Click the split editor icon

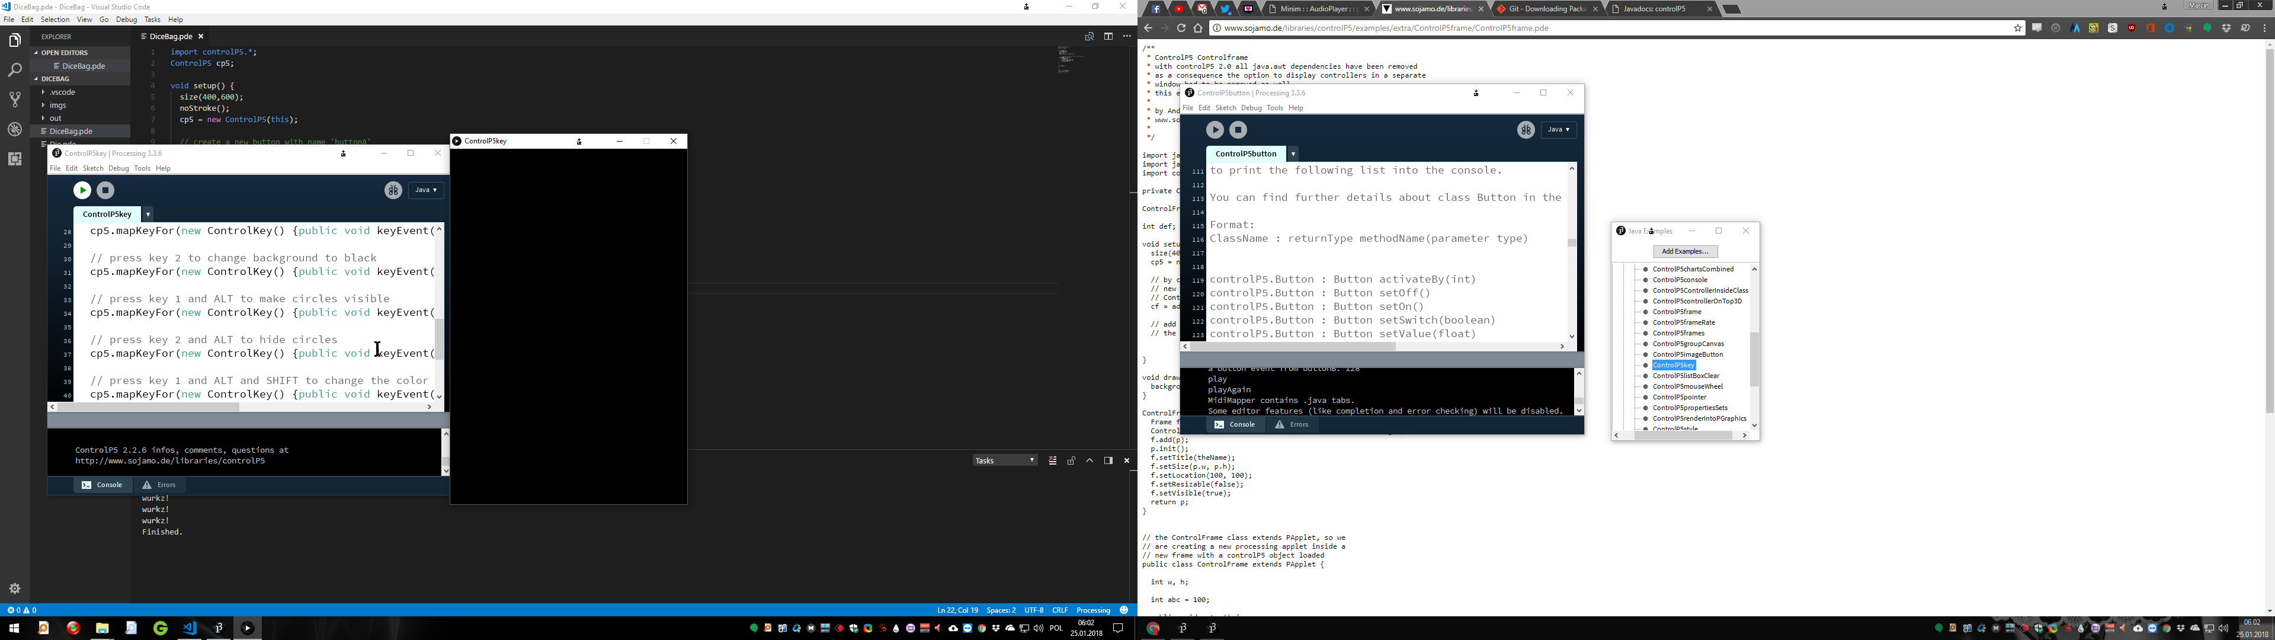pyautogui.click(x=1108, y=37)
